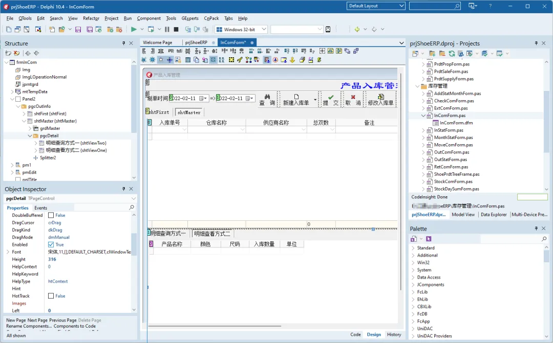
Task: Open the Default Layout dropdown
Action: point(375,6)
